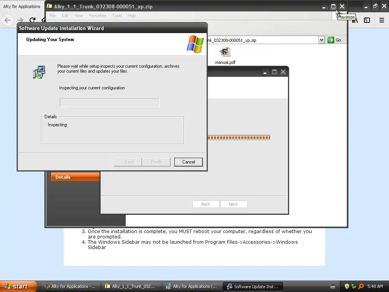The width and height of the screenshot is (389, 292).
Task: Restore down the browser window
Action: pyautogui.click(x=375, y=6)
